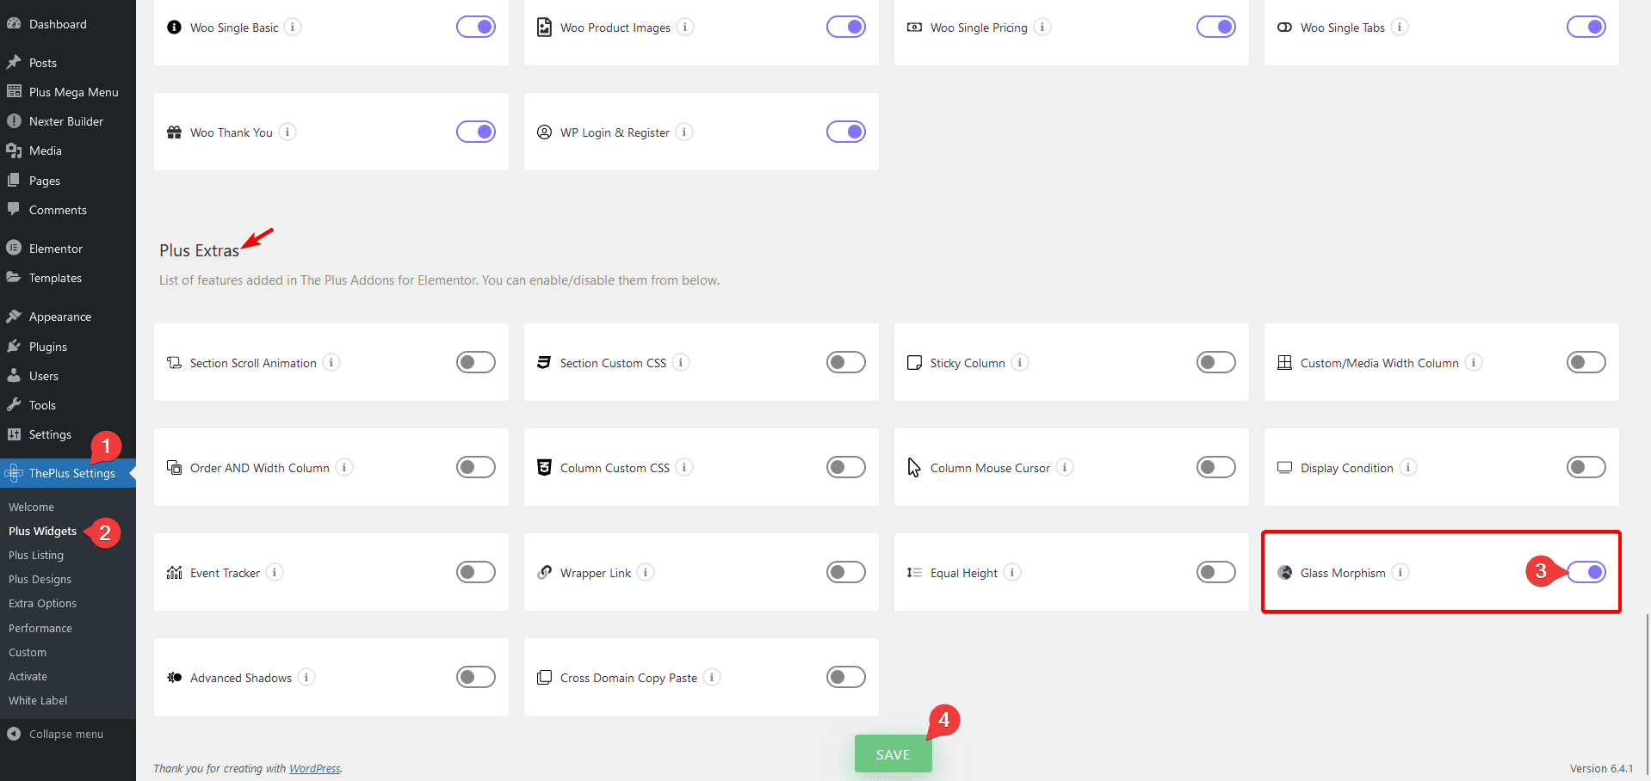Click the Sticky Column grid icon

(914, 362)
